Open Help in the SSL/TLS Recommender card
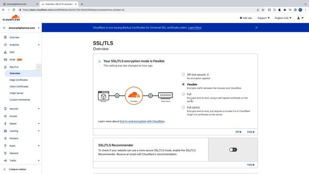Screen dimensions: 309x174 tap(251, 165)
